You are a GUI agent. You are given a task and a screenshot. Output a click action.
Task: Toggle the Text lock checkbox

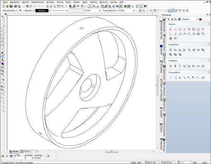pos(15,155)
